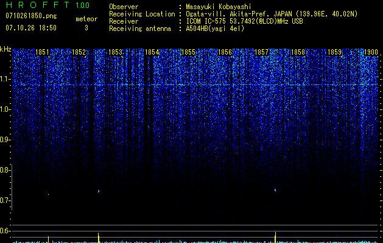The height and width of the screenshot is (243, 383).
Task: Click time marker 1900
Action: coord(371,52)
